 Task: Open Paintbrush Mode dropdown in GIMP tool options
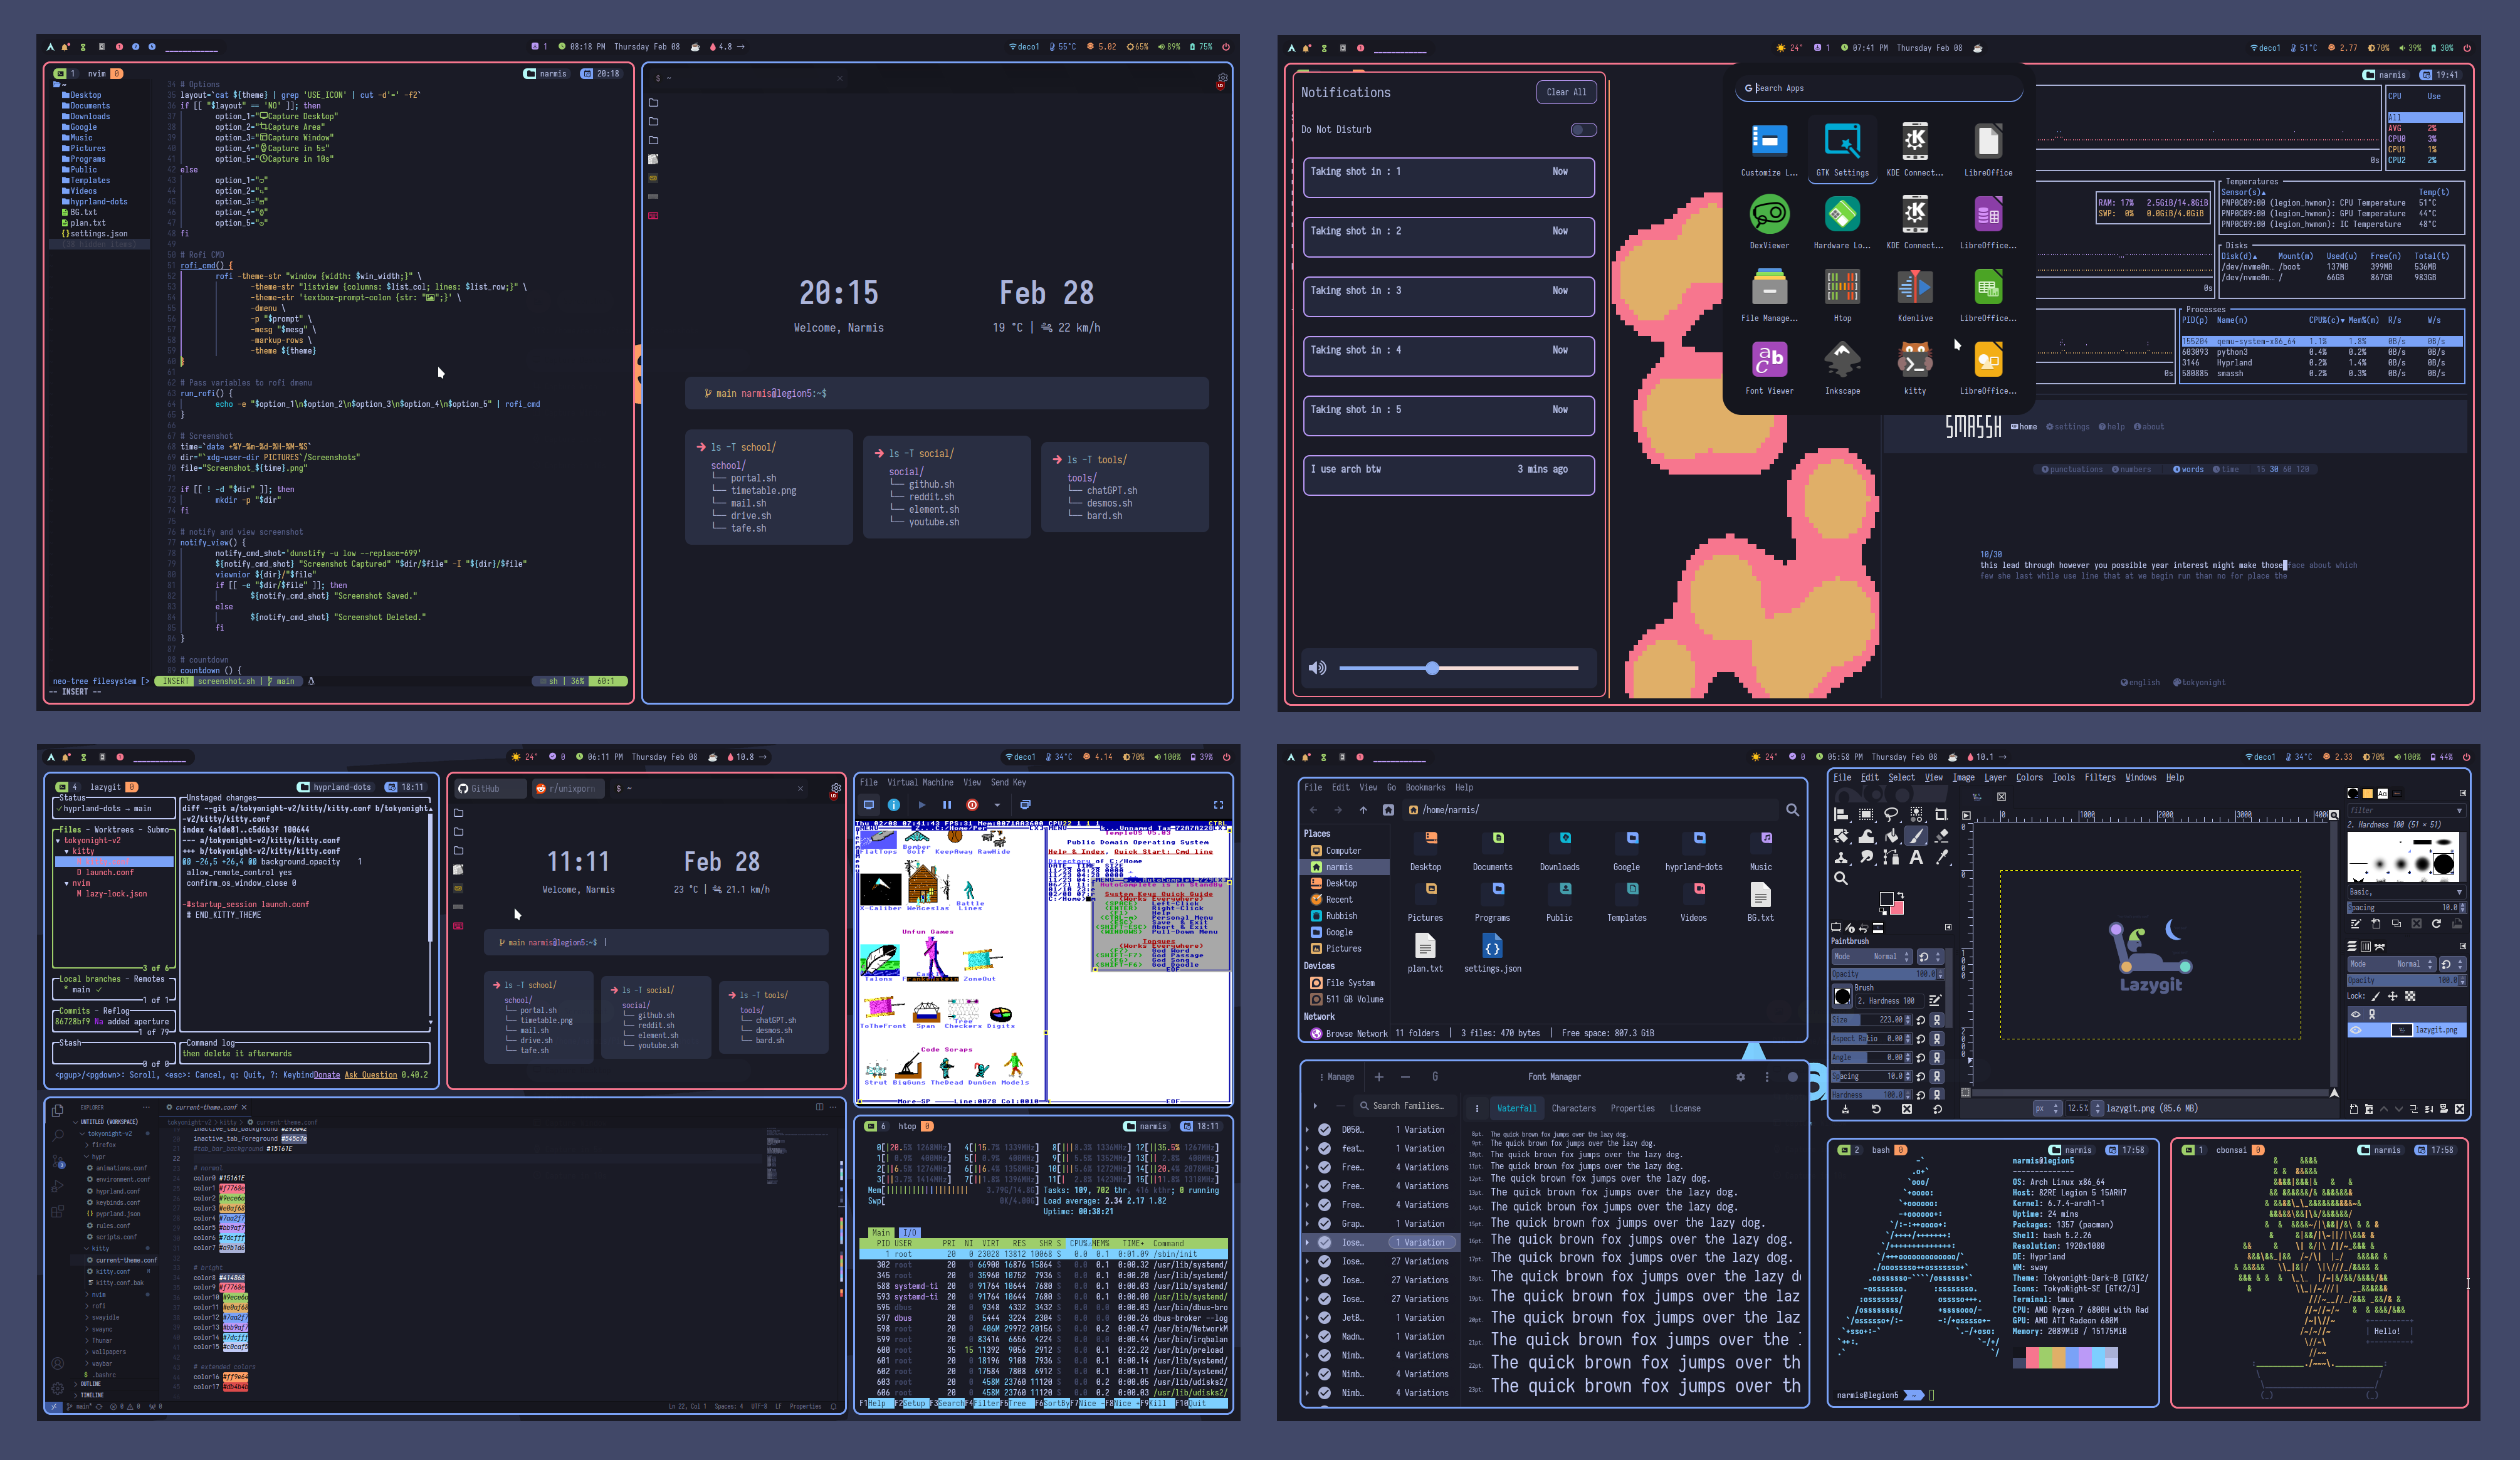1872,957
